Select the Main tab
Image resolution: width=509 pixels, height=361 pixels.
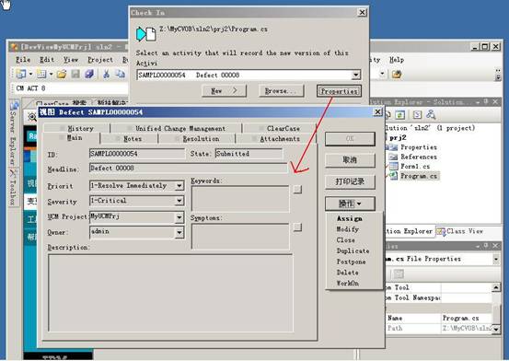click(x=72, y=138)
